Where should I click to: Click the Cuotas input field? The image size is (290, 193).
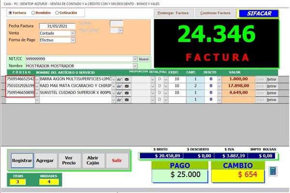(116, 23)
